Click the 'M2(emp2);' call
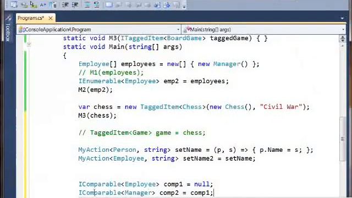352x198 pixels. coord(95,90)
